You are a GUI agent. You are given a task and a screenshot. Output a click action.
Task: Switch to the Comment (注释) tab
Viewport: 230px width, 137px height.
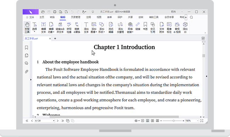coord(89,17)
